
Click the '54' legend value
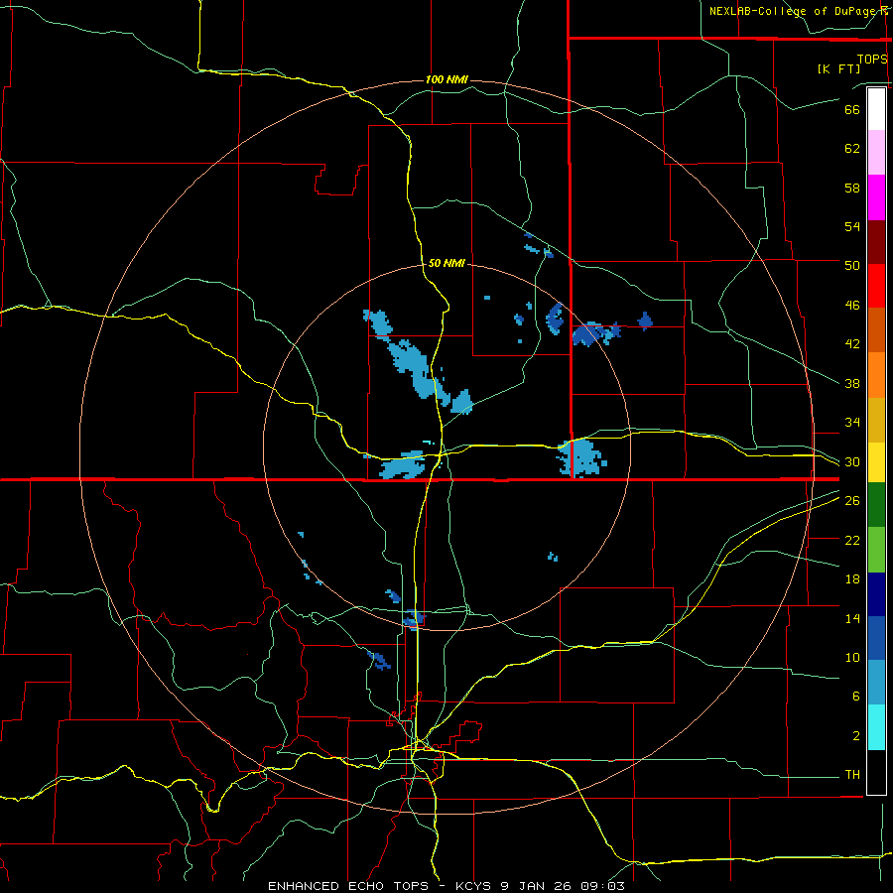[x=852, y=226]
